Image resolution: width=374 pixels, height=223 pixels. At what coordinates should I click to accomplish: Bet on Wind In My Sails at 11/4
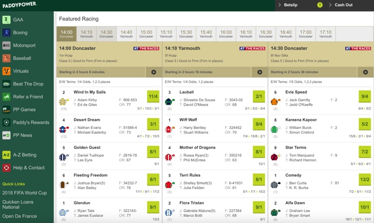153,96
